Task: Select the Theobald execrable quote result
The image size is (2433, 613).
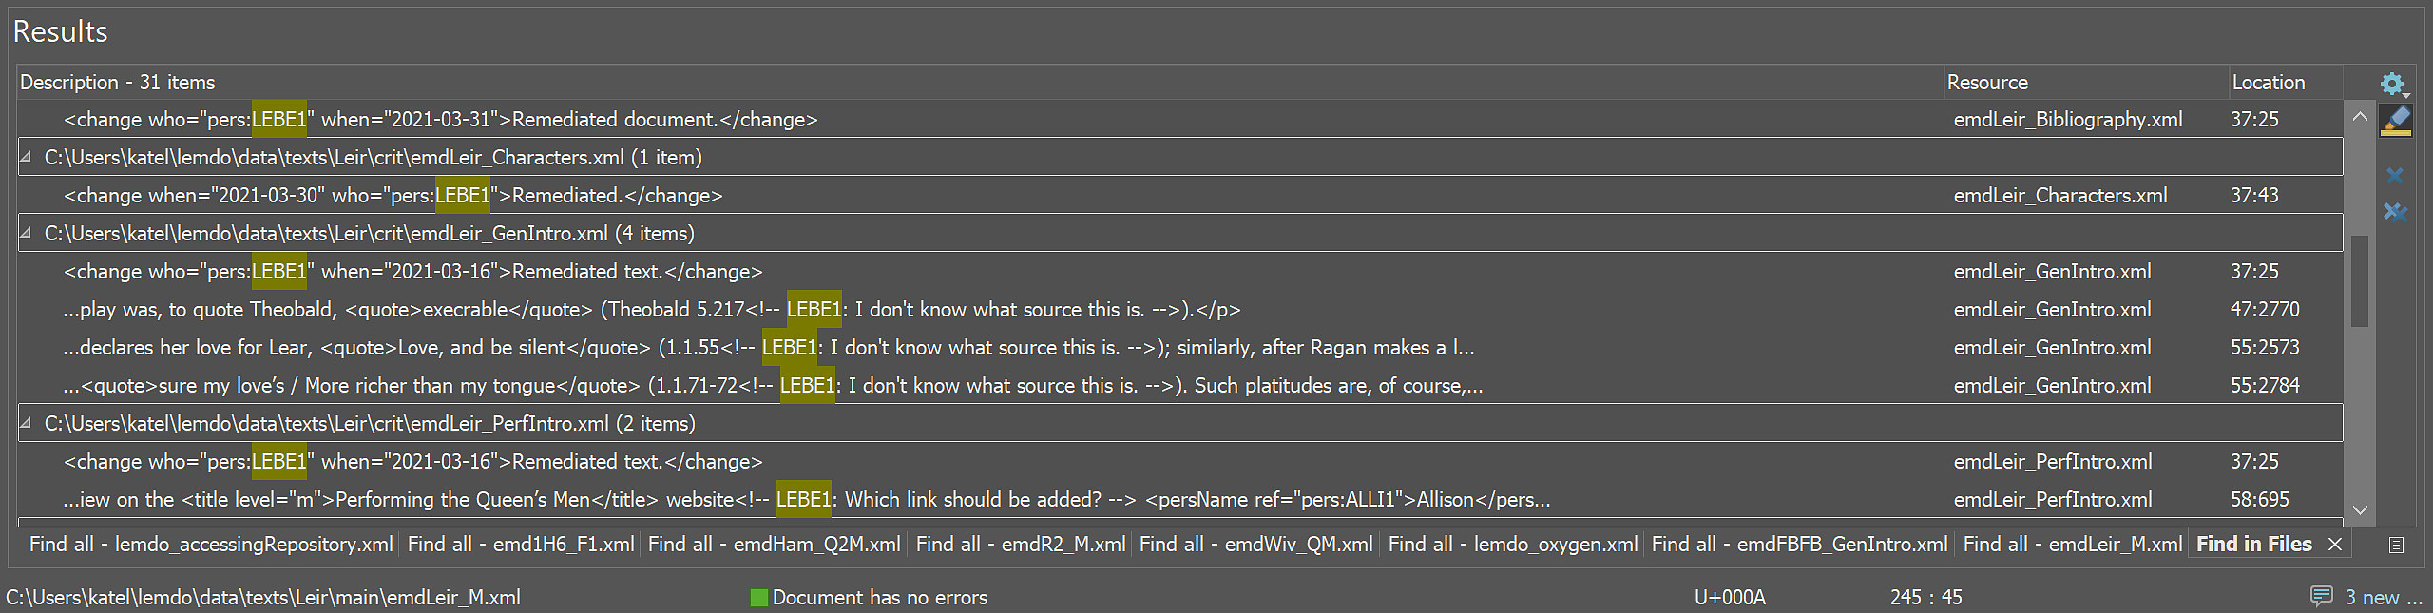Action: [1180, 309]
